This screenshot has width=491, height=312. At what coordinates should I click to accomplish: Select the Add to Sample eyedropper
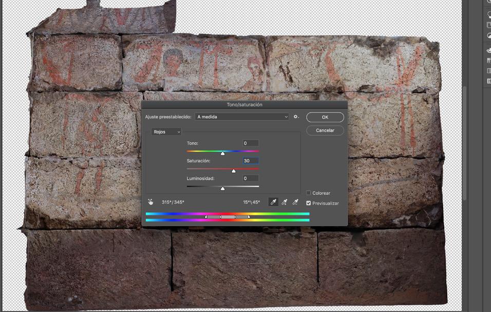(x=285, y=202)
